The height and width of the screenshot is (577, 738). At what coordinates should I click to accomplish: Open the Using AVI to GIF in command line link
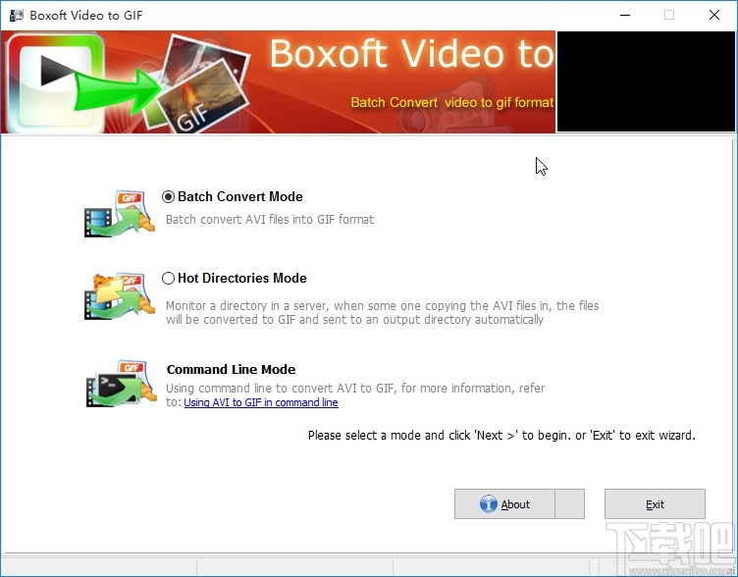point(261,402)
